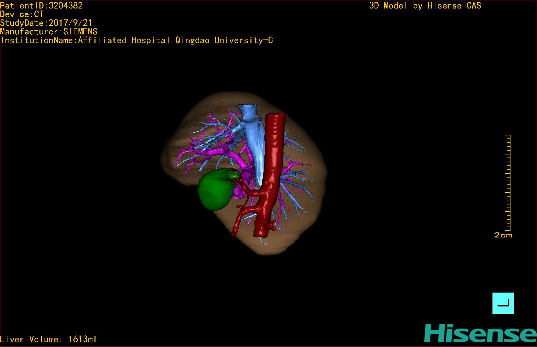Click the Manufacturer:SIEMENS label
The image size is (537, 347).
[49, 32]
